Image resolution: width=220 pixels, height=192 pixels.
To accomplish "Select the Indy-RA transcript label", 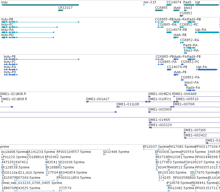I will click(x=7, y=30).
